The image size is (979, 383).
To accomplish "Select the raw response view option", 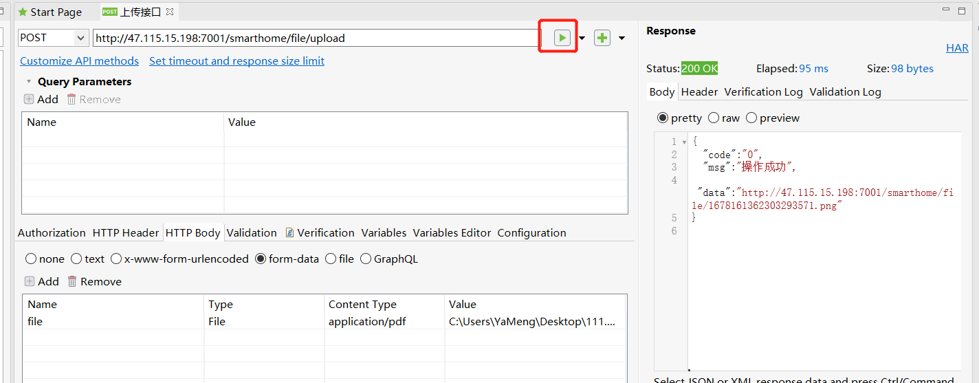I will [x=714, y=118].
